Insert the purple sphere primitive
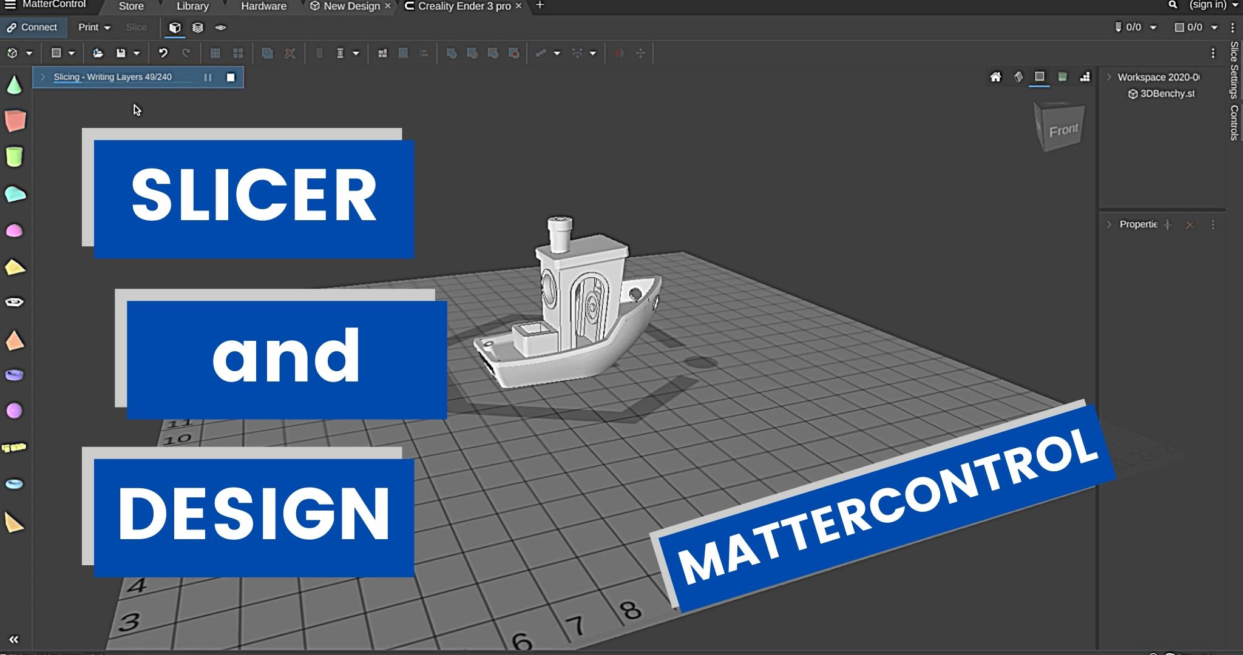Image resolution: width=1243 pixels, height=655 pixels. click(14, 411)
